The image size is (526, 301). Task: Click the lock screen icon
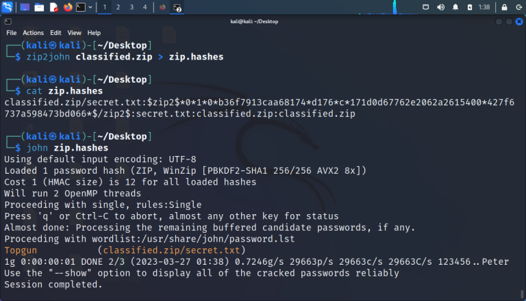tap(504, 7)
